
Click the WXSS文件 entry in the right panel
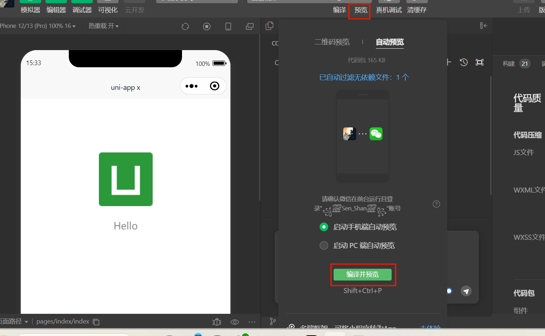tap(529, 237)
